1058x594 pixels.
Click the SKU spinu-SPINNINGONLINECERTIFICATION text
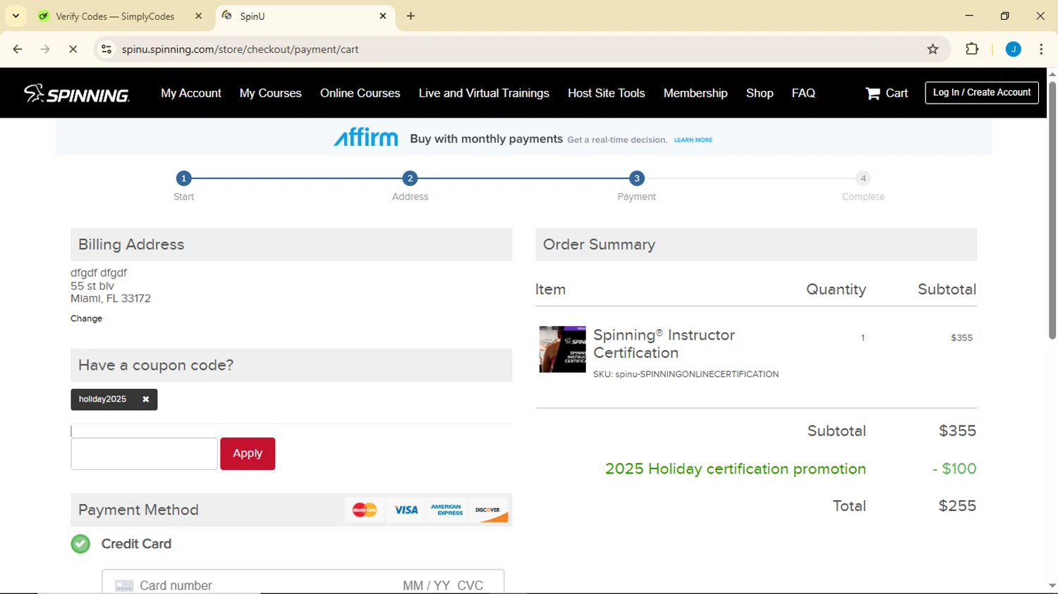[x=686, y=374]
